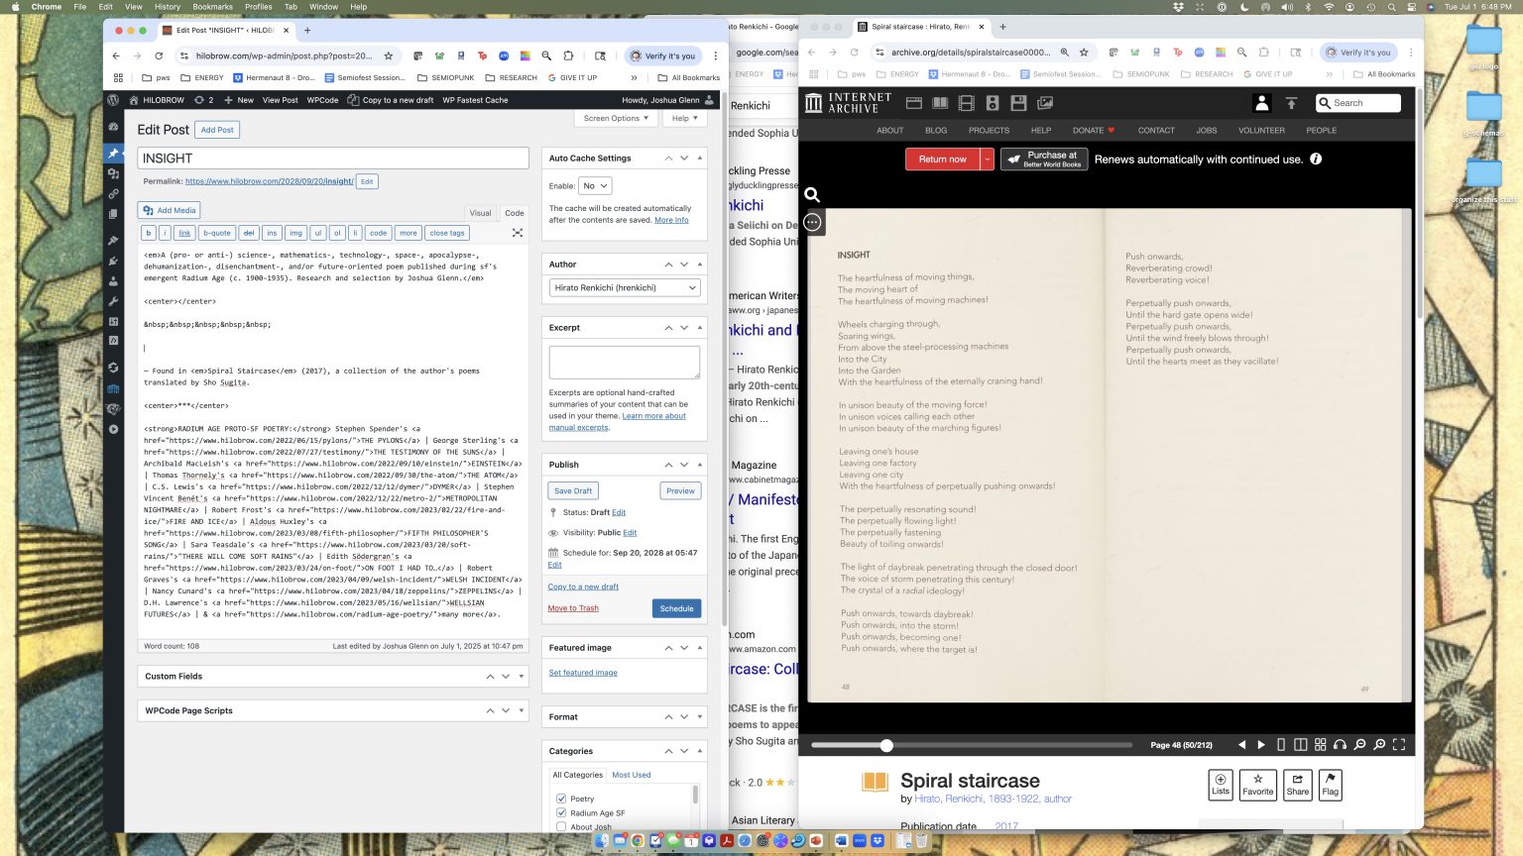Switch to the Visual editor tab
Screen dimensions: 1523x856
tap(480, 213)
